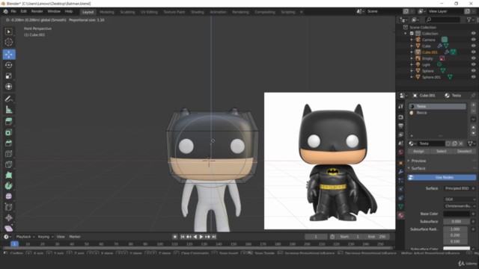
Task: Select the Scale tool
Action: coord(8,75)
